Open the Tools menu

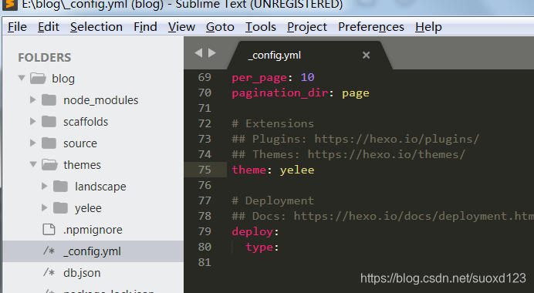(261, 26)
